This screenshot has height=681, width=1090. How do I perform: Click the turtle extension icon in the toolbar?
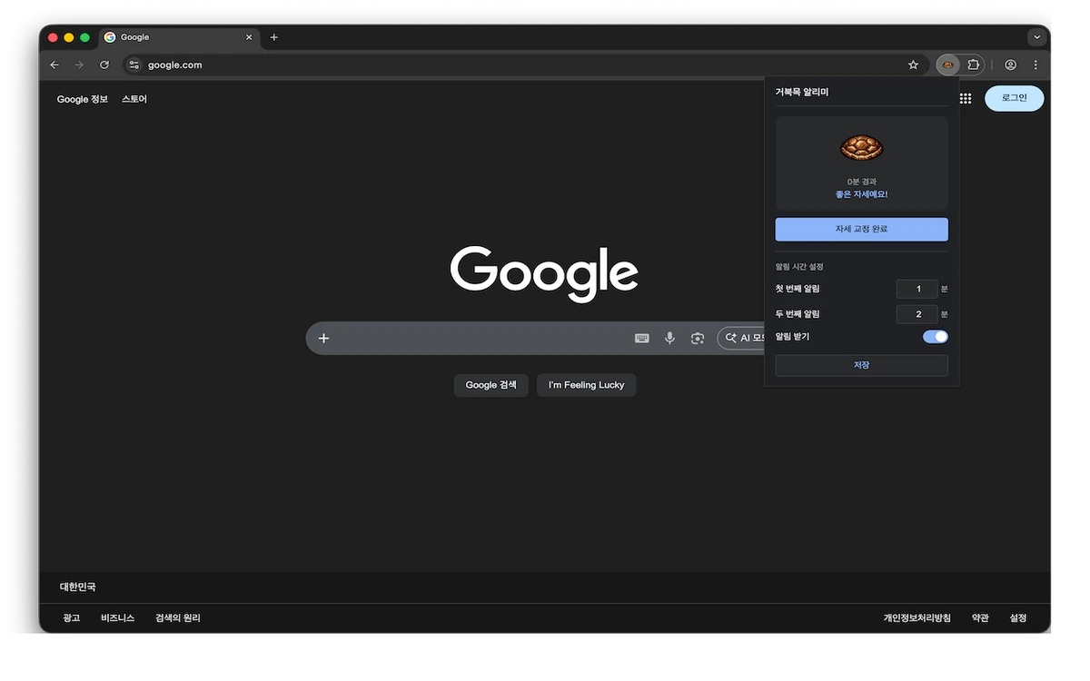pos(947,64)
